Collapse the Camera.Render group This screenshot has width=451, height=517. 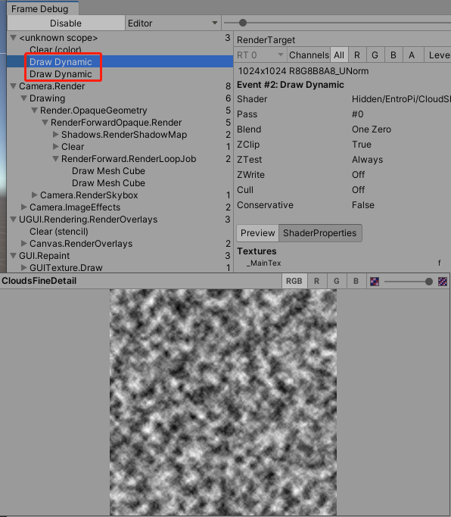tap(13, 86)
